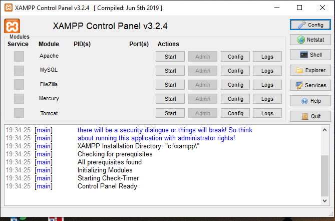
Task: Open the Help button
Action: click(310, 101)
